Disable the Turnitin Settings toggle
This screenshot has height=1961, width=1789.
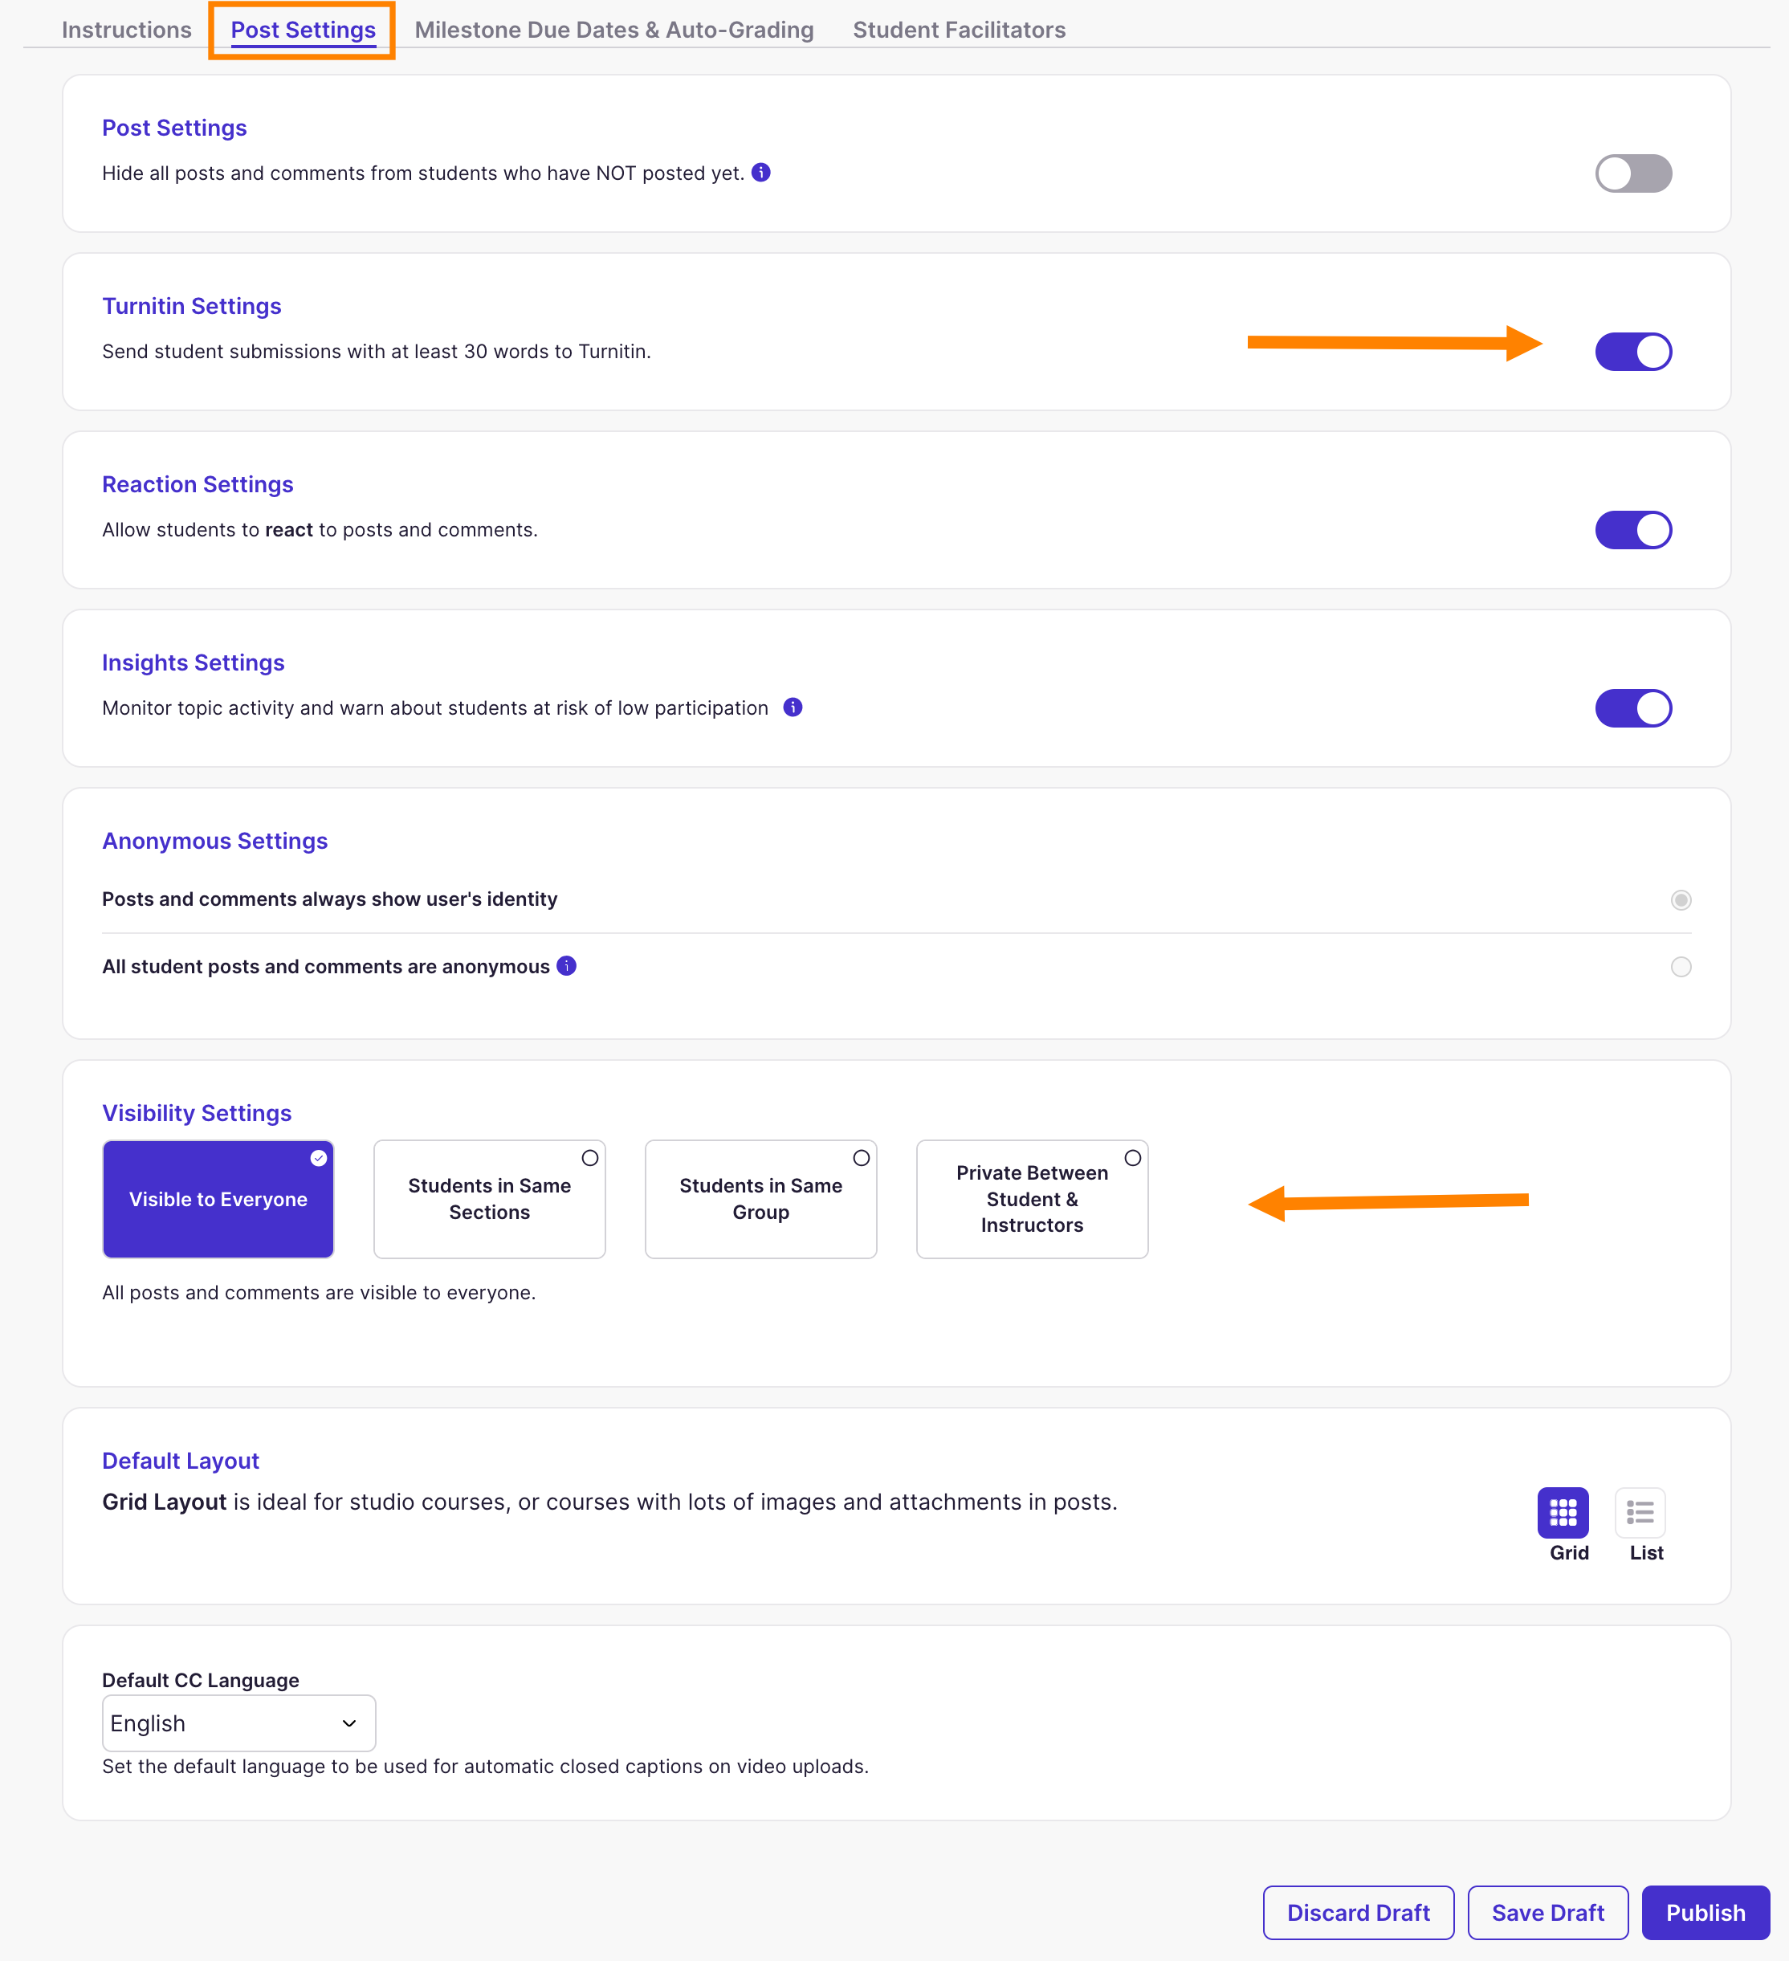pyautogui.click(x=1632, y=351)
